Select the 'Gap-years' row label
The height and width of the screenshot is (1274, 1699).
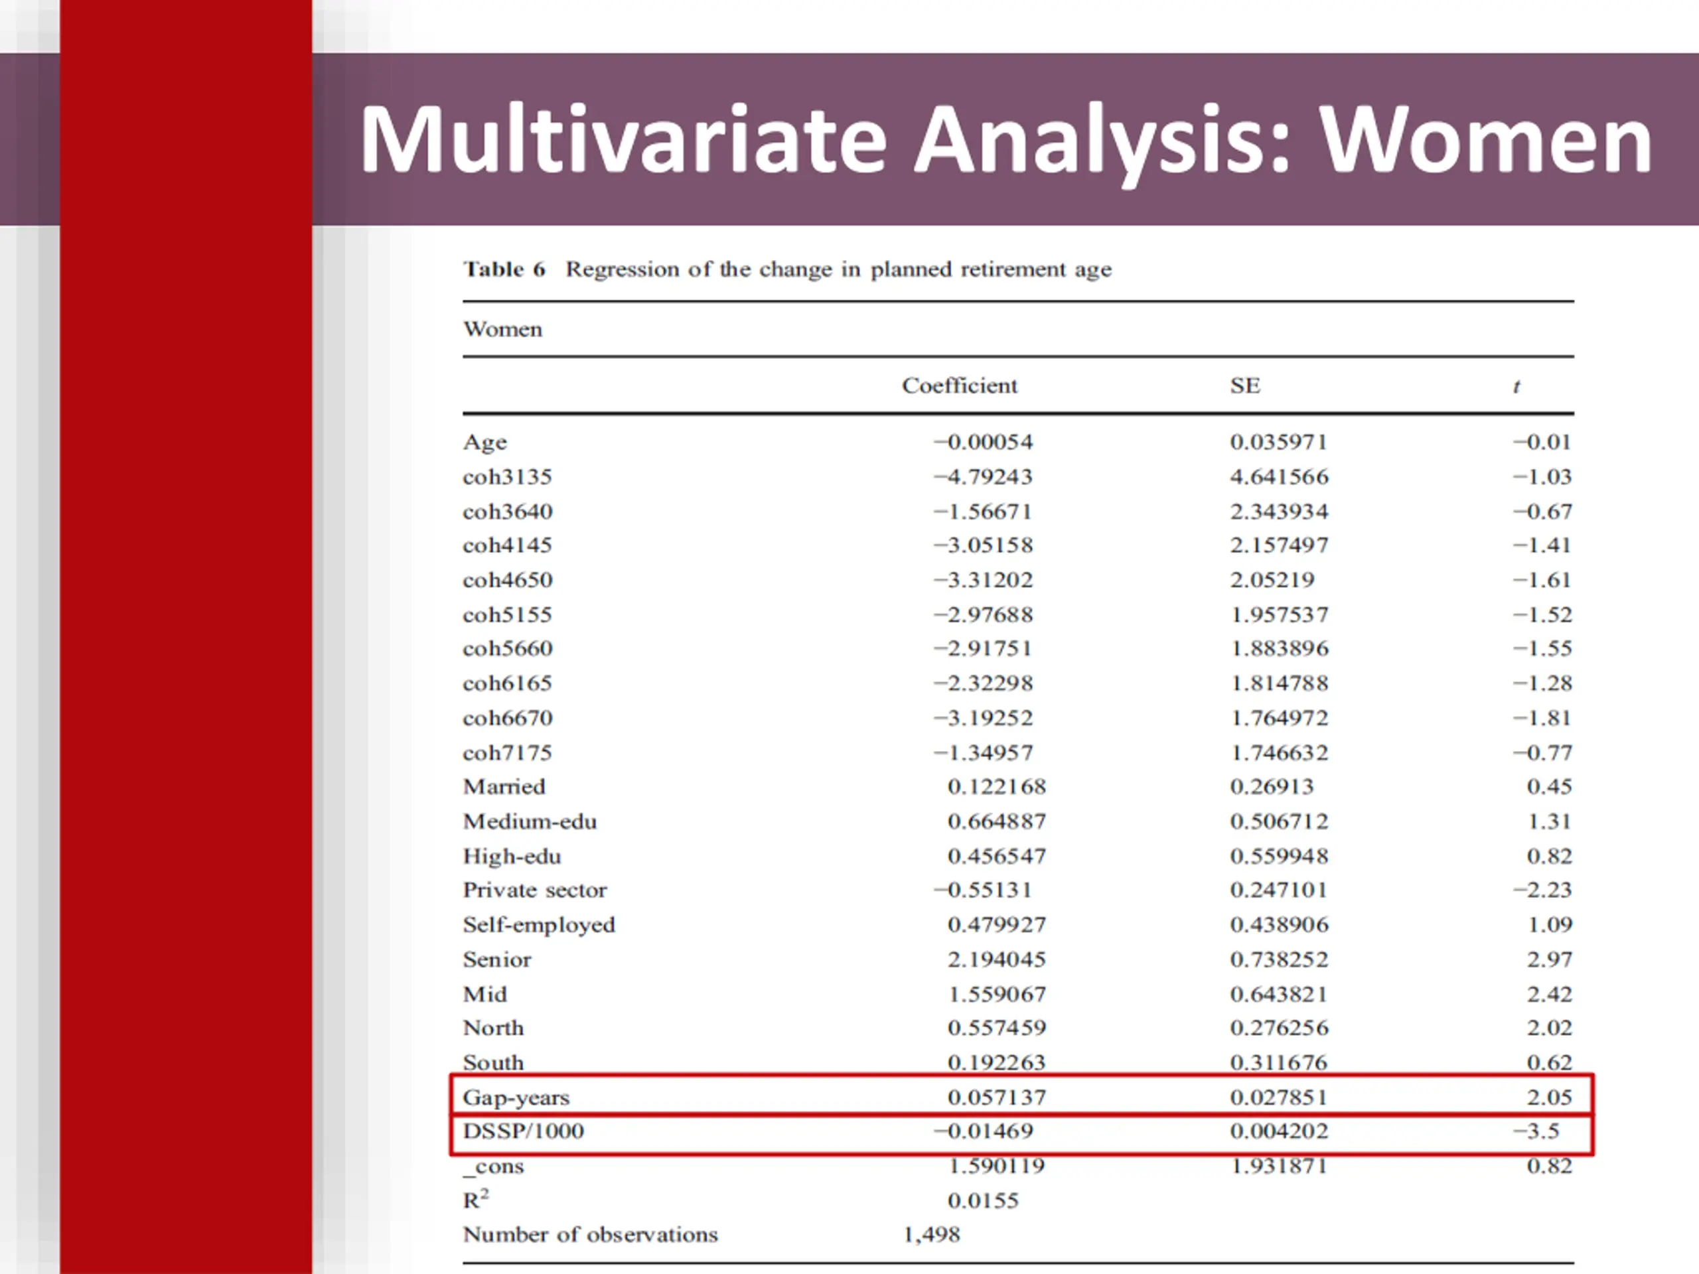(x=516, y=1098)
